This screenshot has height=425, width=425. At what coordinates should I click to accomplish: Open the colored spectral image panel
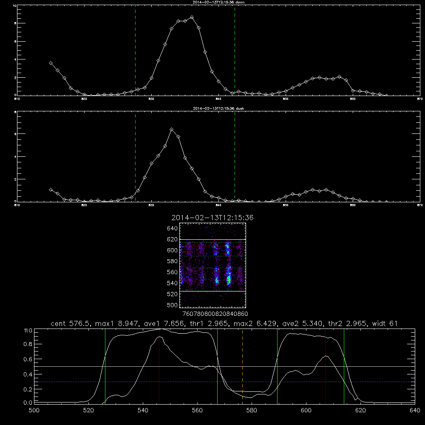[x=213, y=265]
